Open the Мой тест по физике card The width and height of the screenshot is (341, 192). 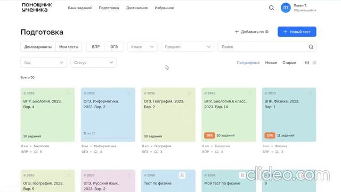229,181
